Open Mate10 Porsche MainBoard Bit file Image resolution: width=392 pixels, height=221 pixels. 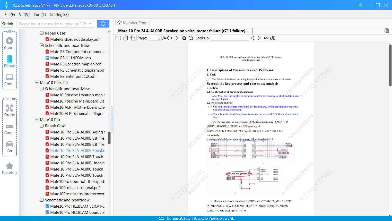pyautogui.click(x=75, y=101)
